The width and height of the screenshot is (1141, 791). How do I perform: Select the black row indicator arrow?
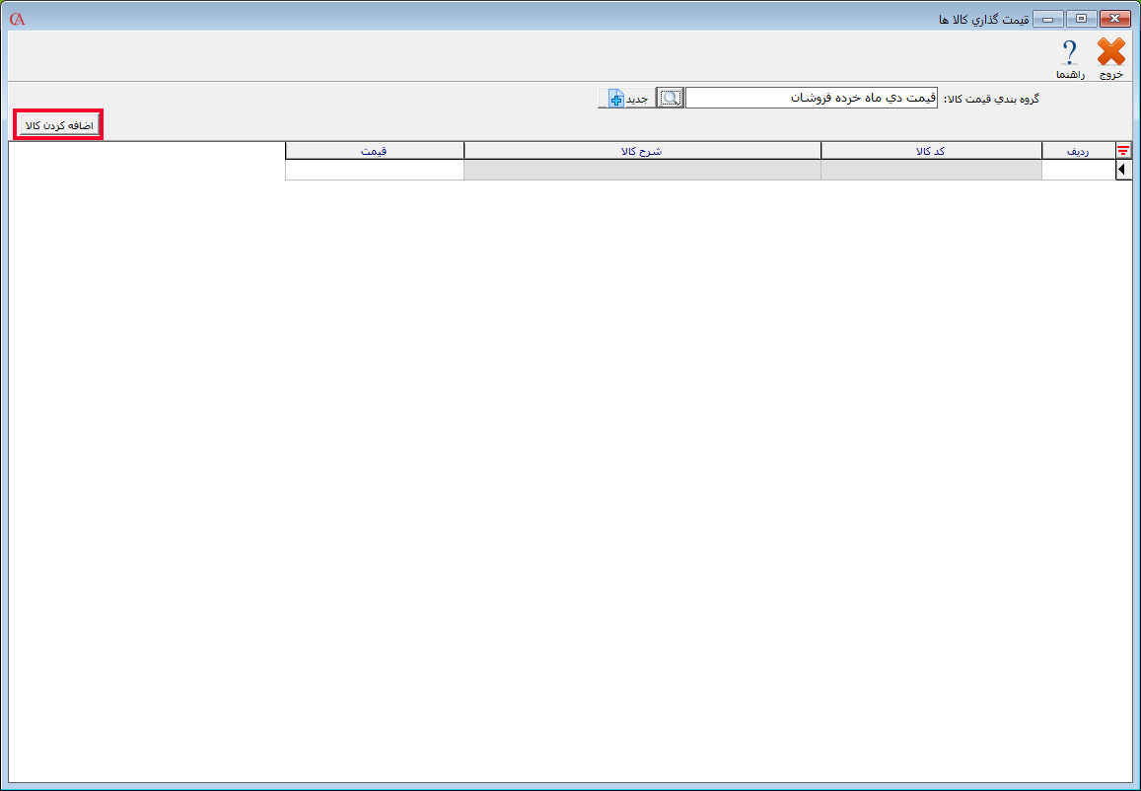1122,170
